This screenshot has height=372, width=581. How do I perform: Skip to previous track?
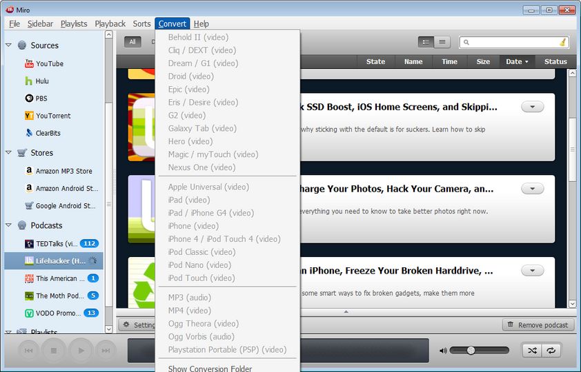point(28,350)
